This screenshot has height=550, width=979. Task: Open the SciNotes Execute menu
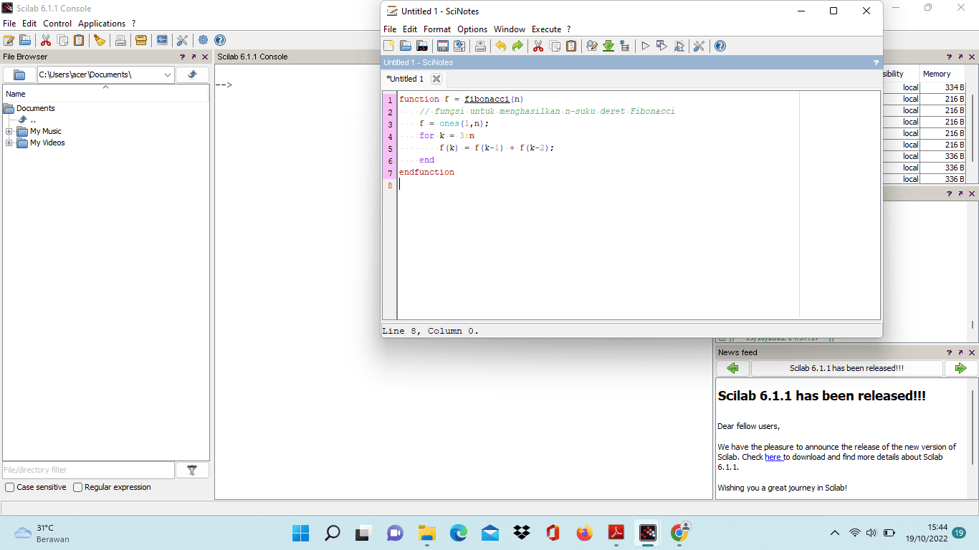546,29
